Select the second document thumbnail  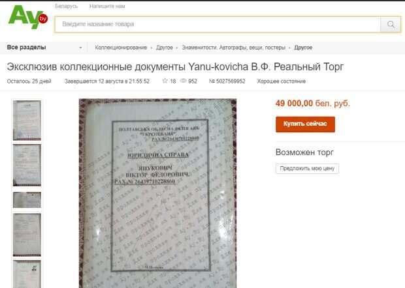click(x=27, y=165)
